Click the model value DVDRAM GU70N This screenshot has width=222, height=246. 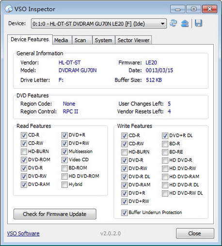(x=78, y=70)
